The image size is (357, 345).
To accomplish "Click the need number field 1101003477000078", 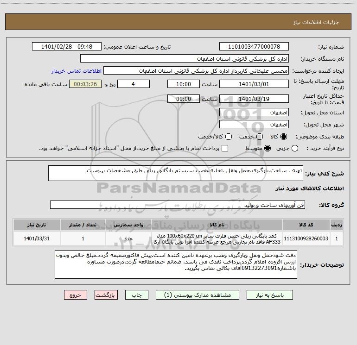I will tap(254, 46).
